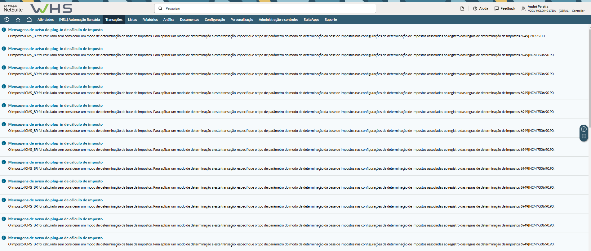Click the Oracle NetSuite logo
591x251 pixels.
[13, 8]
